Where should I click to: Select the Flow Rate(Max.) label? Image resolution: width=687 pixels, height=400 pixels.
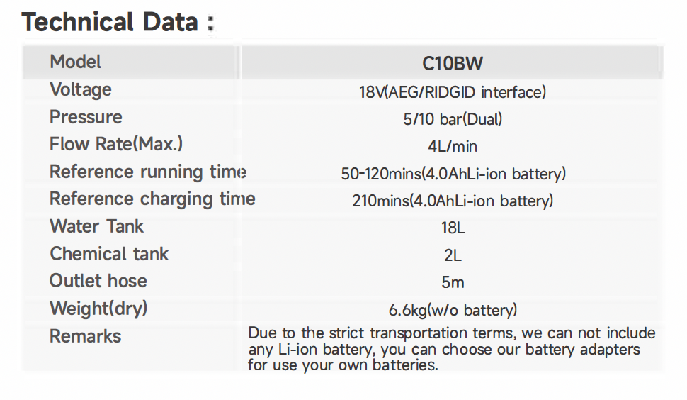click(116, 144)
